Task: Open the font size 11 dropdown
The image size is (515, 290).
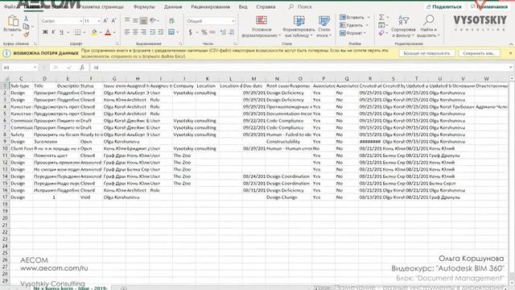Action: pos(98,21)
